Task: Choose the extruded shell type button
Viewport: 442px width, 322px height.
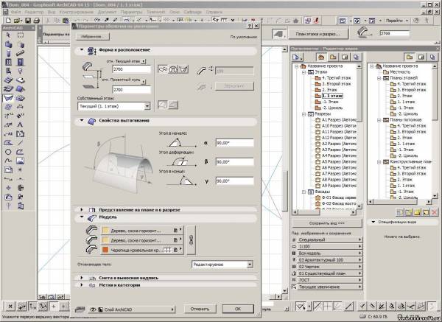Action: (163, 69)
